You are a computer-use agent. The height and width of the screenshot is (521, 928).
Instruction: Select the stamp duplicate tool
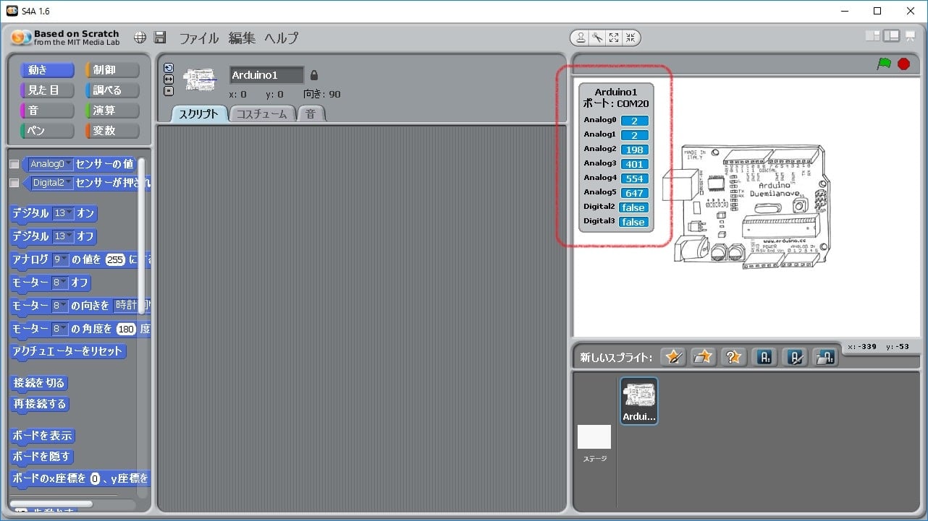[581, 38]
